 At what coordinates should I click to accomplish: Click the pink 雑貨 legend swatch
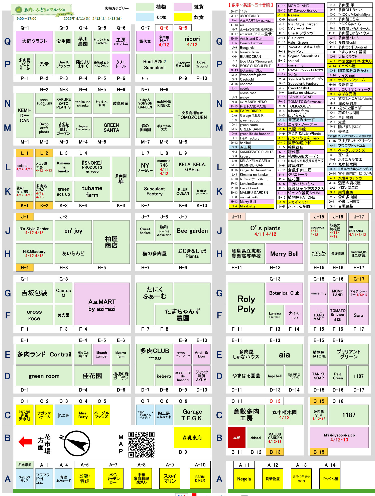pyautogui.click(x=183, y=7)
